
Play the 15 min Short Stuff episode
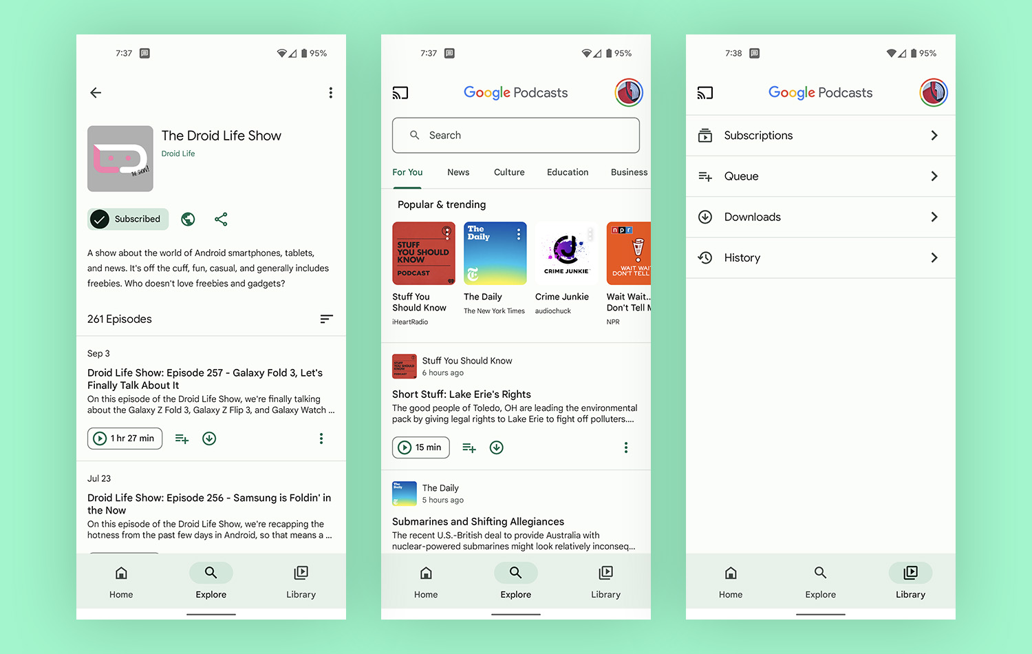click(x=421, y=447)
